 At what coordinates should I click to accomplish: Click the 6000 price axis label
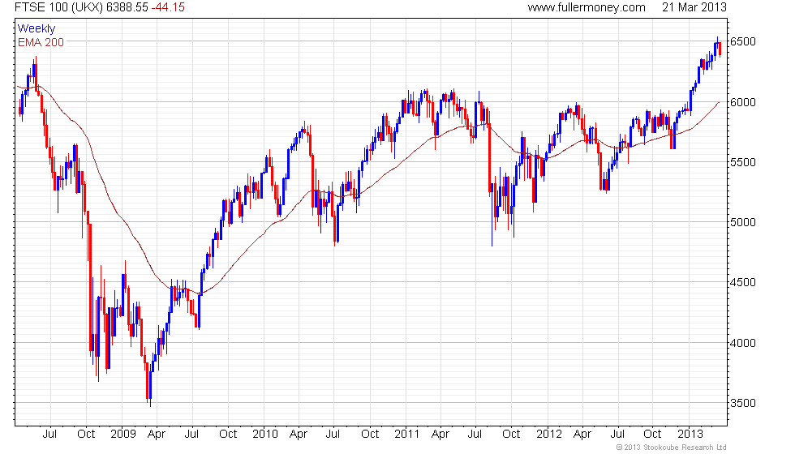(x=743, y=102)
